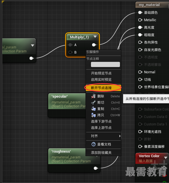Select 断开节点连接 menu item

[x=103, y=88]
